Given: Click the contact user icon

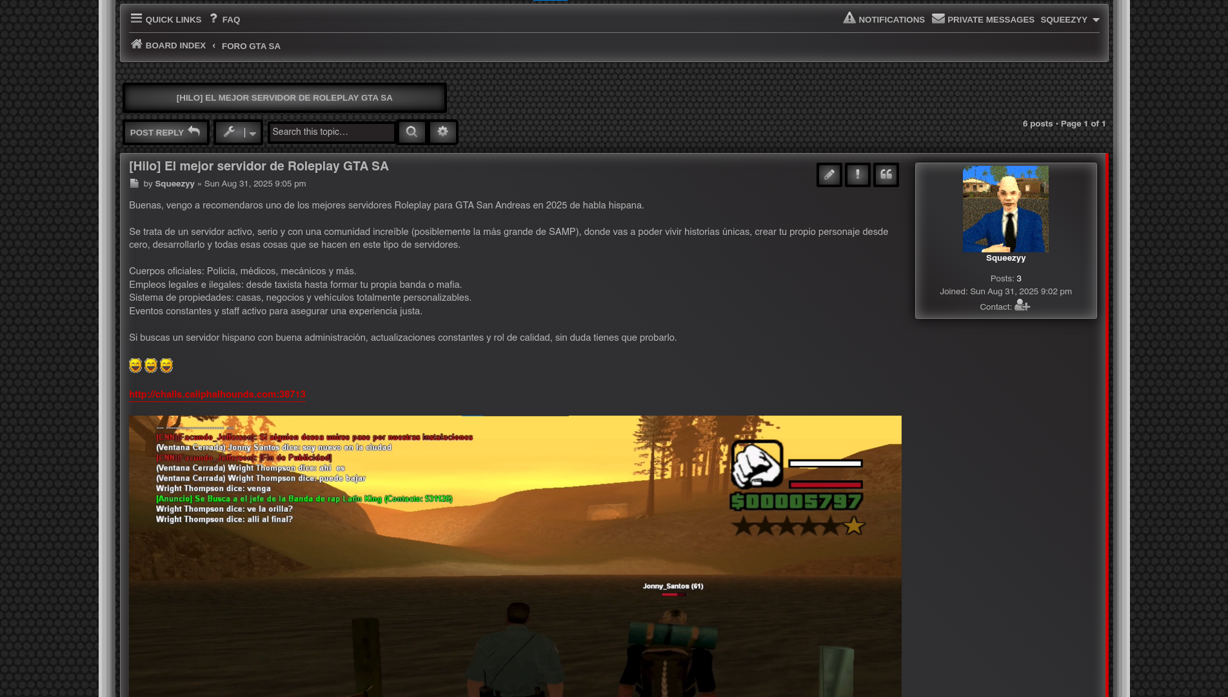Looking at the screenshot, I should pos(1022,305).
